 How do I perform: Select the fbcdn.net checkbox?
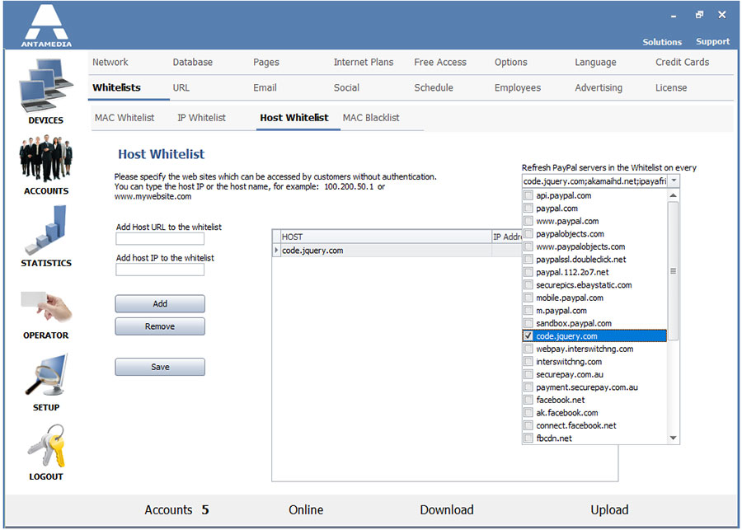coord(528,439)
